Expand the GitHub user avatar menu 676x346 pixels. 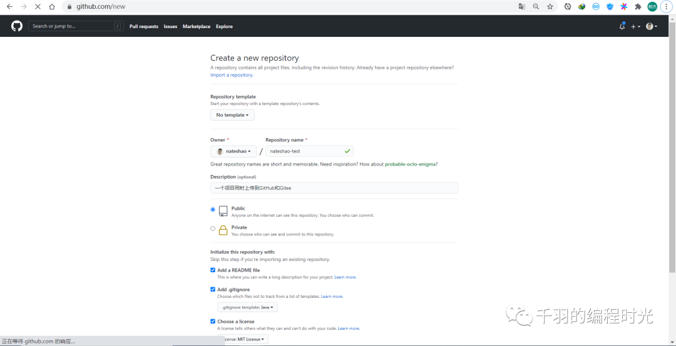(652, 26)
